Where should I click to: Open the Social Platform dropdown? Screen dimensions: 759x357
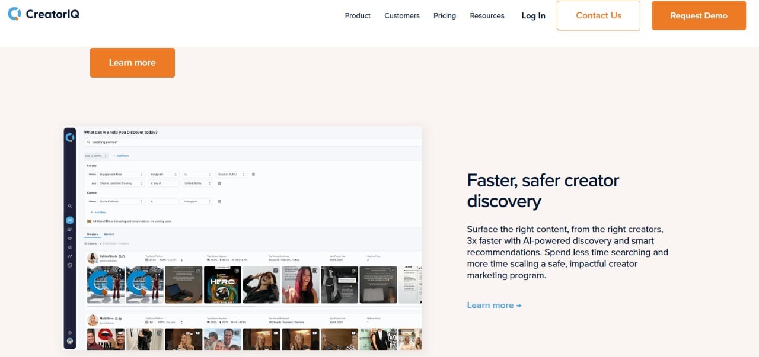click(x=121, y=201)
